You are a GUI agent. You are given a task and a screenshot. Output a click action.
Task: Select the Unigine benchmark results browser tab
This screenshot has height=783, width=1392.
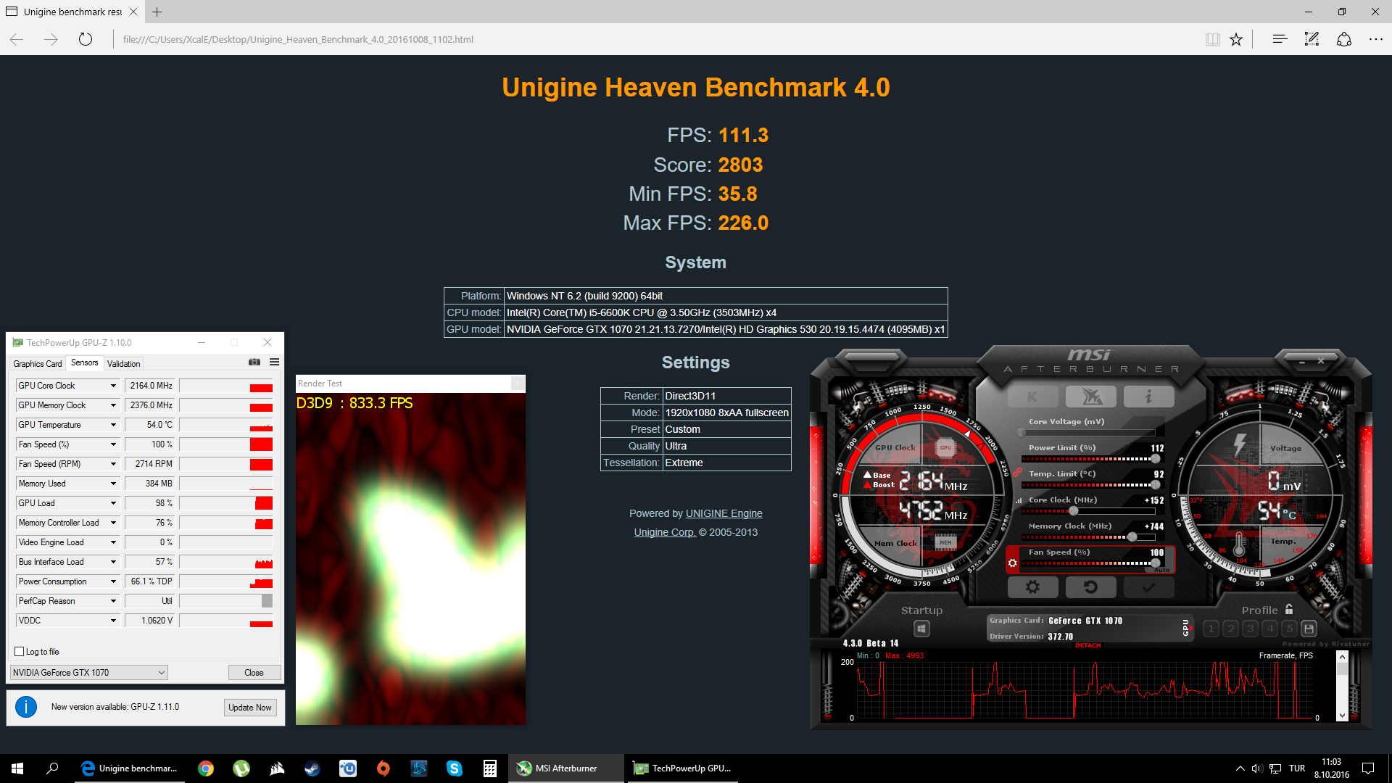tap(71, 12)
